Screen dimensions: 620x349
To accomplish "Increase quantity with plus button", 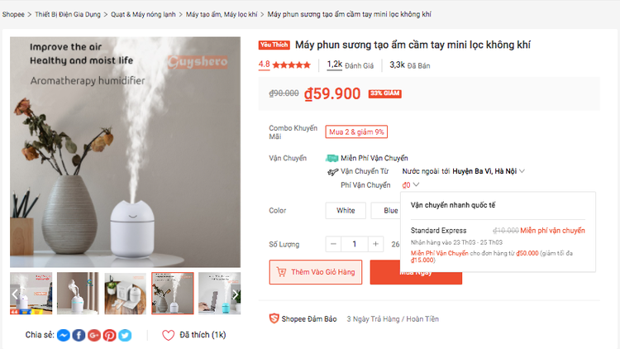I will (x=375, y=244).
